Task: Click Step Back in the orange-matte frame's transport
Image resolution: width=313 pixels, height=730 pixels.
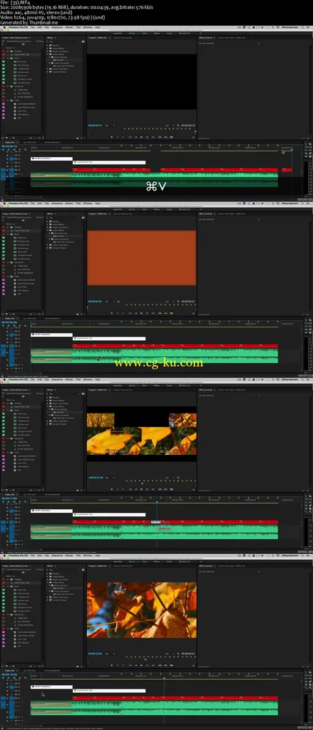Action: (x=136, y=313)
